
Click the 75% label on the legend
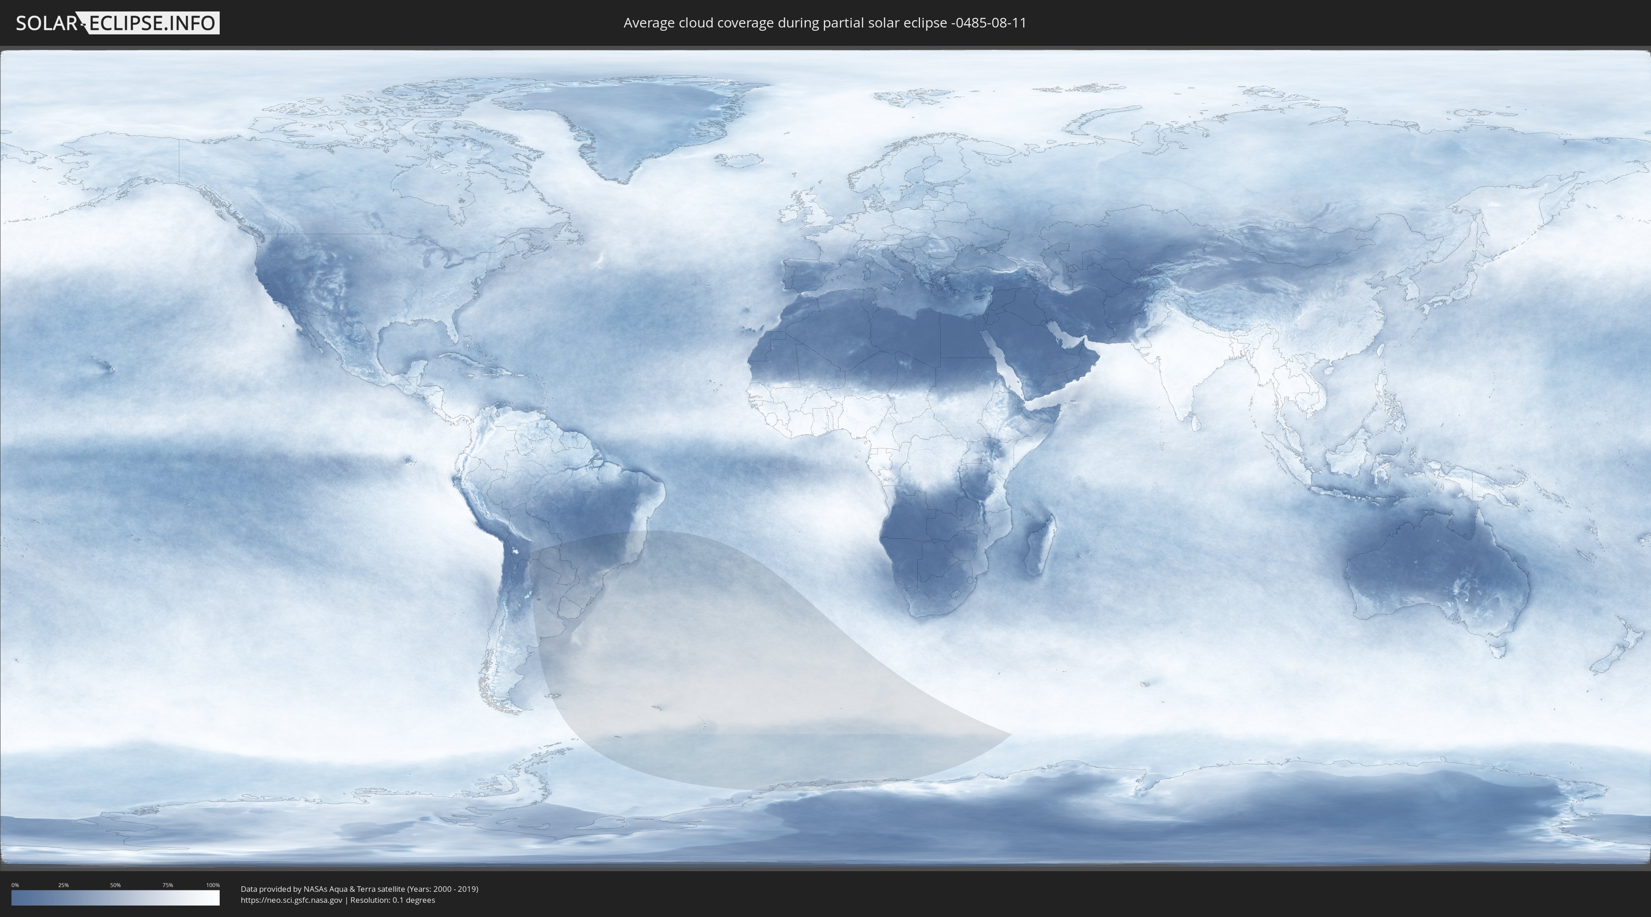[x=167, y=885]
